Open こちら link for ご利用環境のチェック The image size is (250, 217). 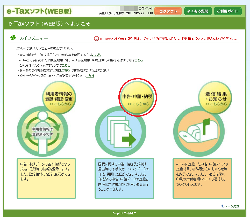pyautogui.click(x=66, y=65)
